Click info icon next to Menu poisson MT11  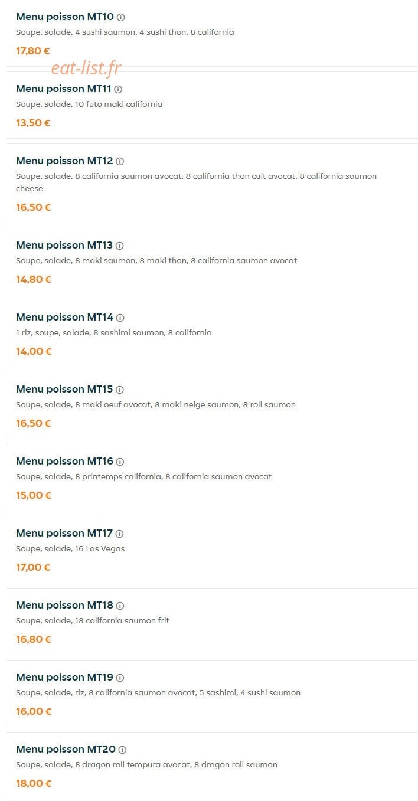118,89
